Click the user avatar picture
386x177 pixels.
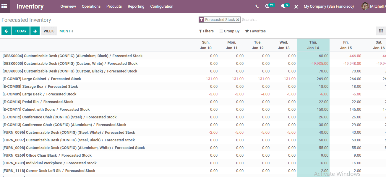point(365,6)
